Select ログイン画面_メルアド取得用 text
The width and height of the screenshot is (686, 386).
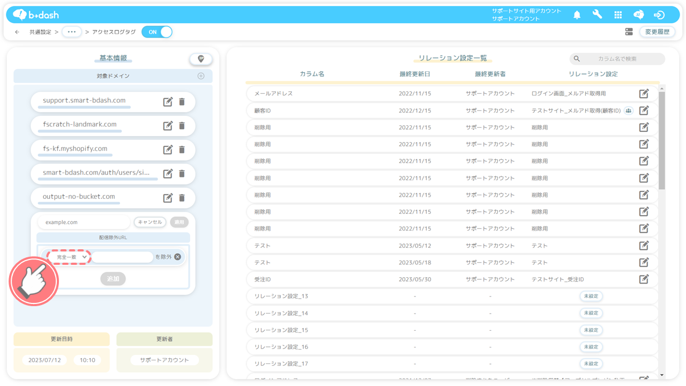(x=569, y=93)
